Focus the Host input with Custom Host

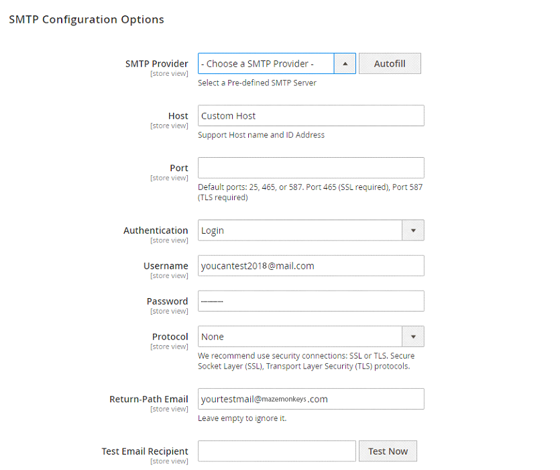[311, 115]
